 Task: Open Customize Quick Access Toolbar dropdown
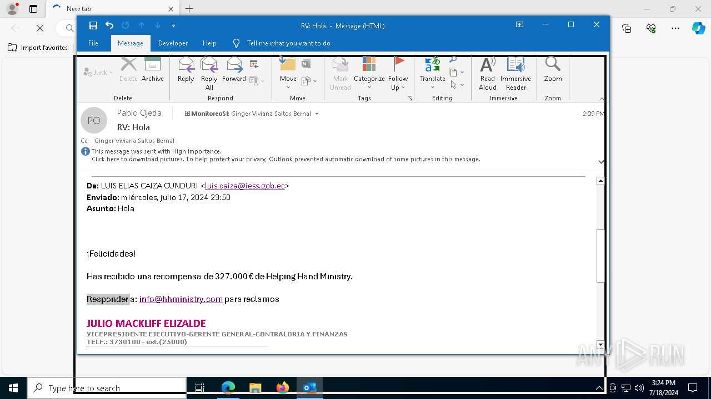pos(174,25)
